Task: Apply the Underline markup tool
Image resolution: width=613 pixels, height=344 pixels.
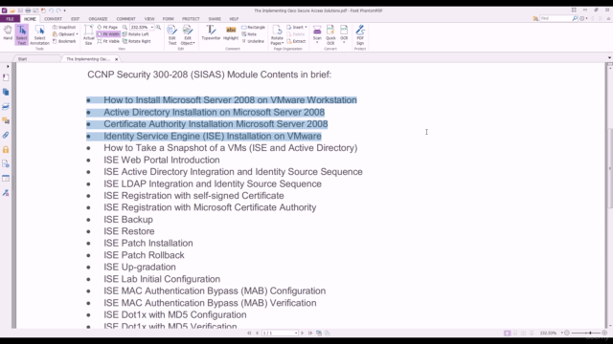Action: click(253, 41)
